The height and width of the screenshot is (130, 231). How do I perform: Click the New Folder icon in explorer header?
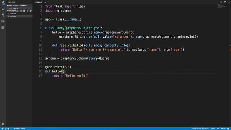tap(24, 11)
